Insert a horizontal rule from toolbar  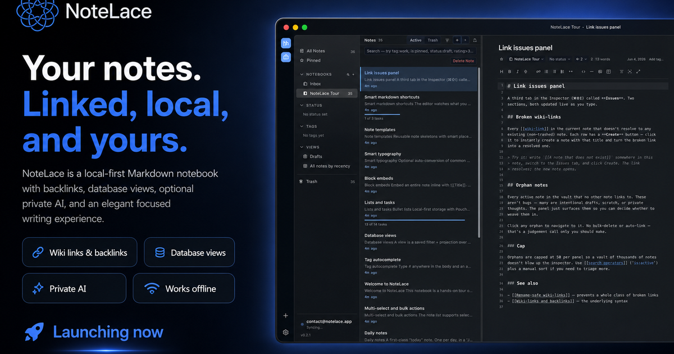click(591, 71)
